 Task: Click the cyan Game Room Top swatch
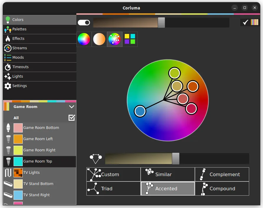tap(18, 161)
